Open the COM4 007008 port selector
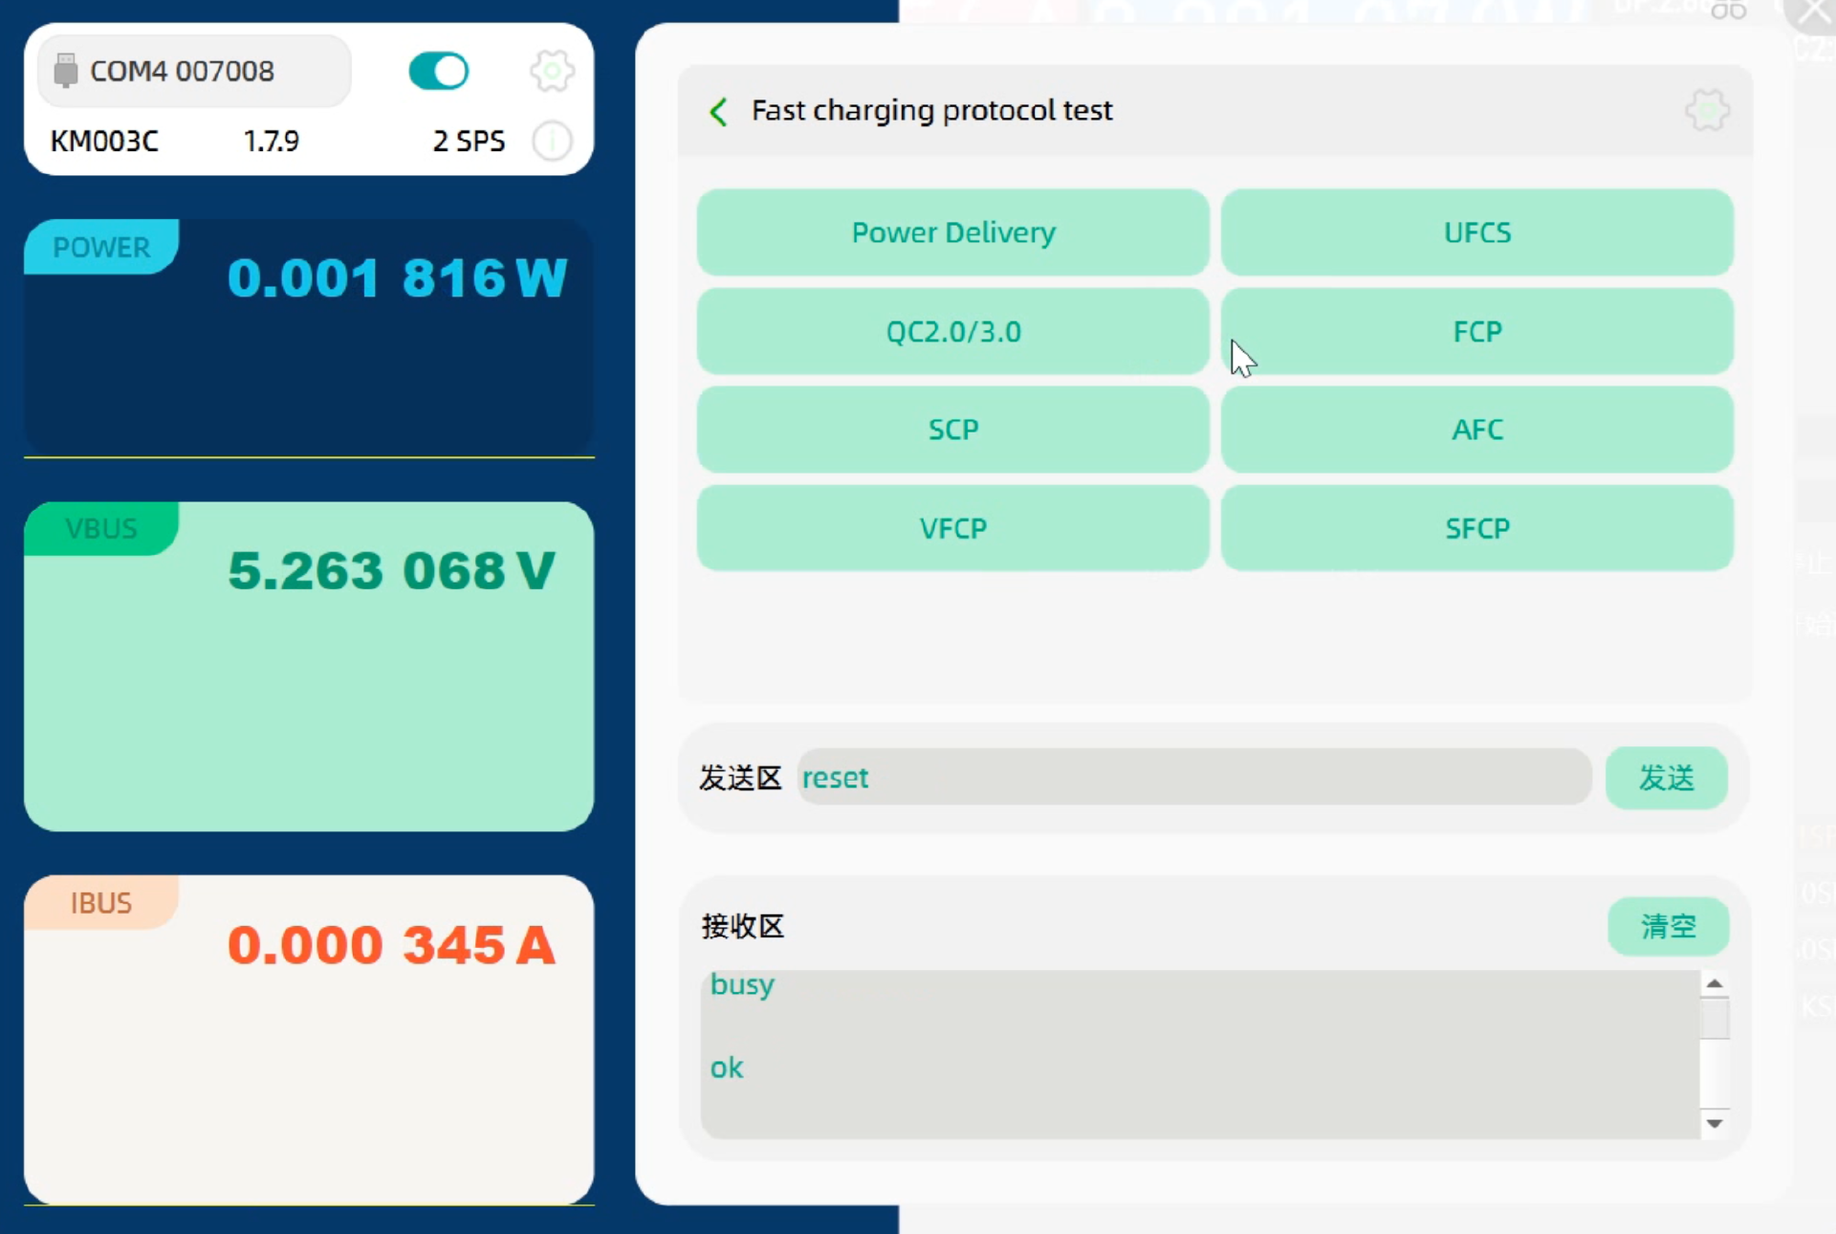Viewport: 1836px width, 1234px height. pos(194,71)
